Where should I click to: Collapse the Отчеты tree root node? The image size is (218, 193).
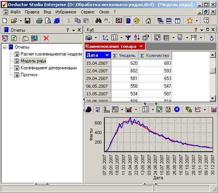[x=5, y=47]
